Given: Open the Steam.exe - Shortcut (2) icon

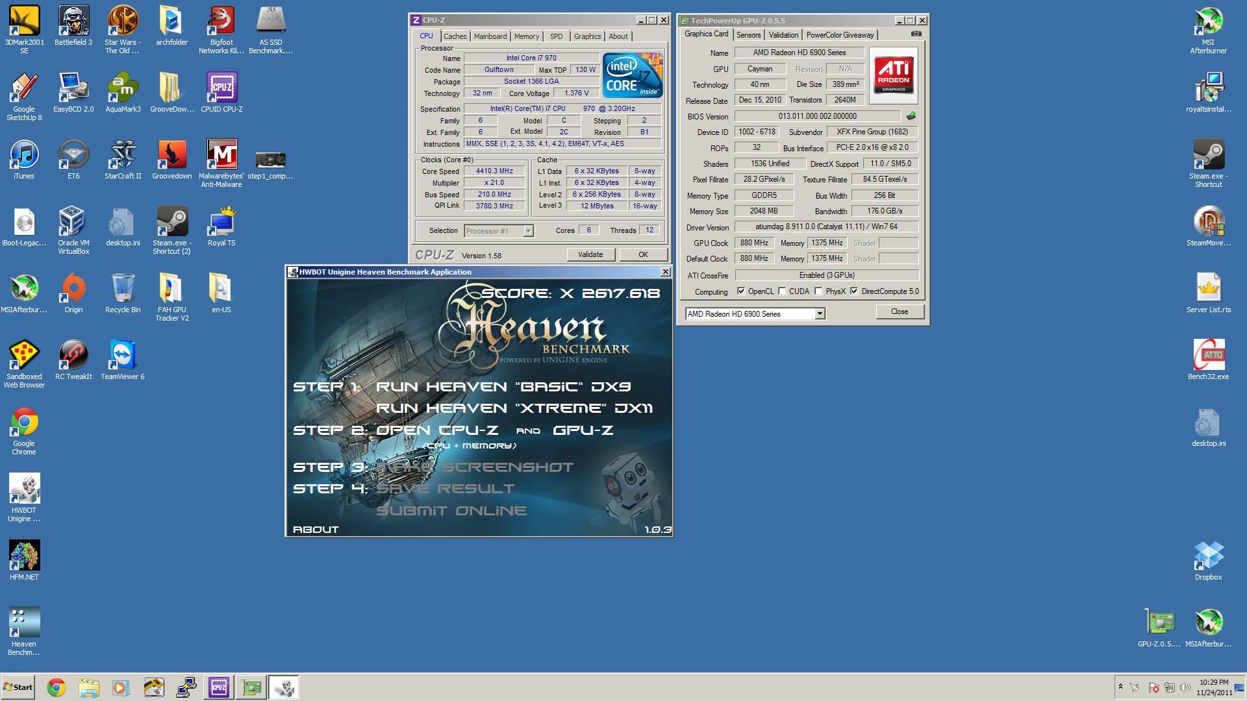Looking at the screenshot, I should 171,230.
